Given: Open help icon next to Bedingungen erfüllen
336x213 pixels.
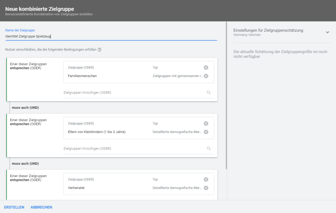Looking at the screenshot, I should [x=100, y=50].
